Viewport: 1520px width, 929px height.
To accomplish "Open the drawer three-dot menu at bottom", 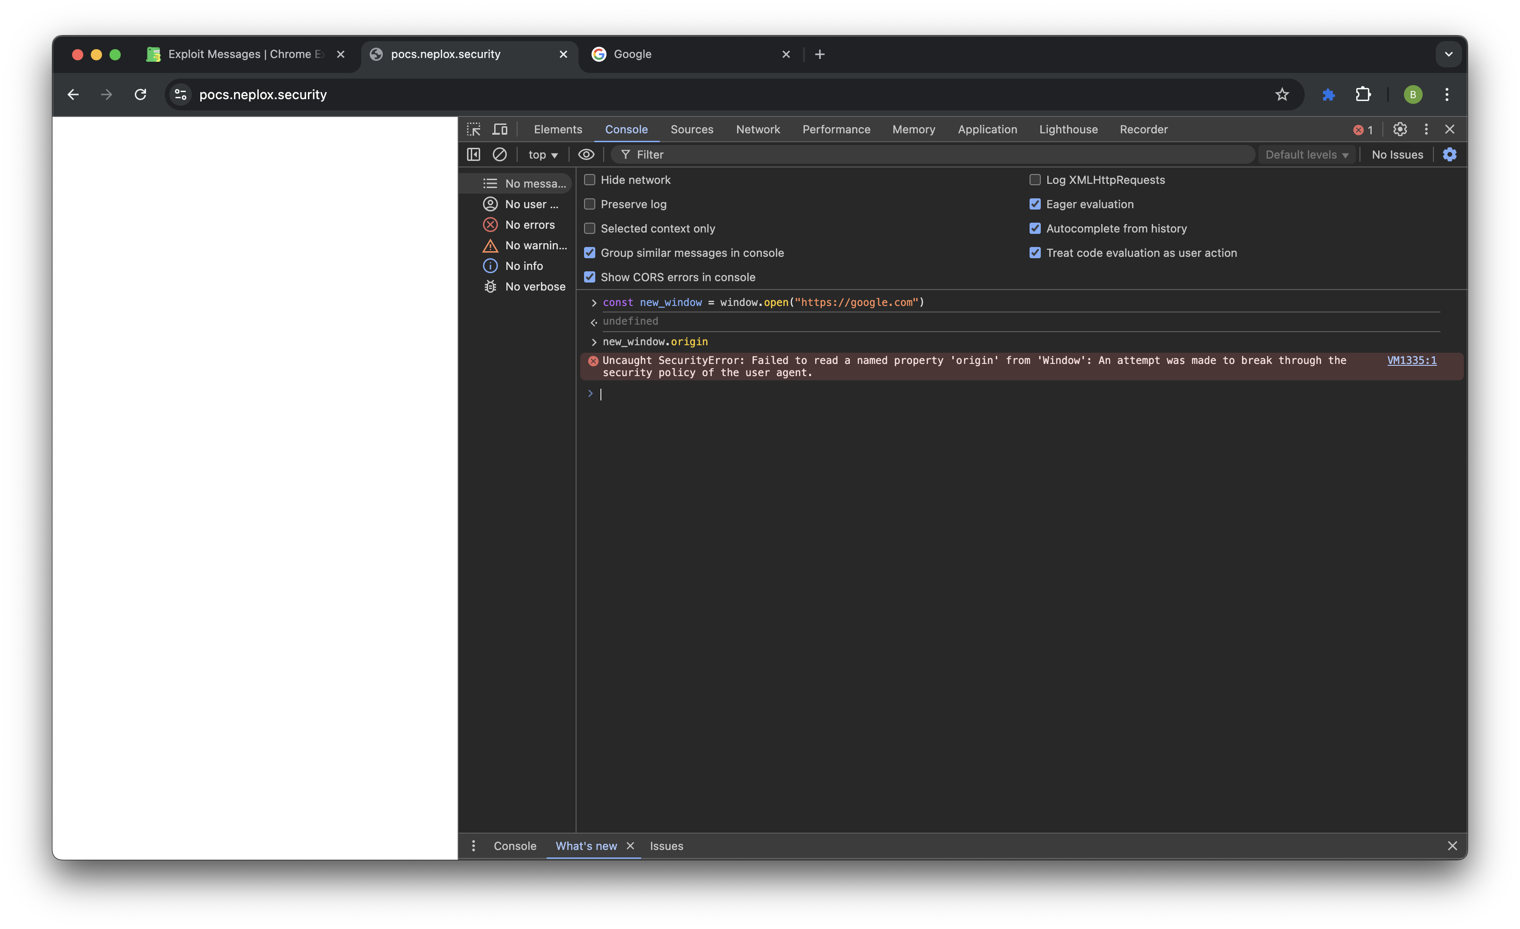I will click(473, 846).
